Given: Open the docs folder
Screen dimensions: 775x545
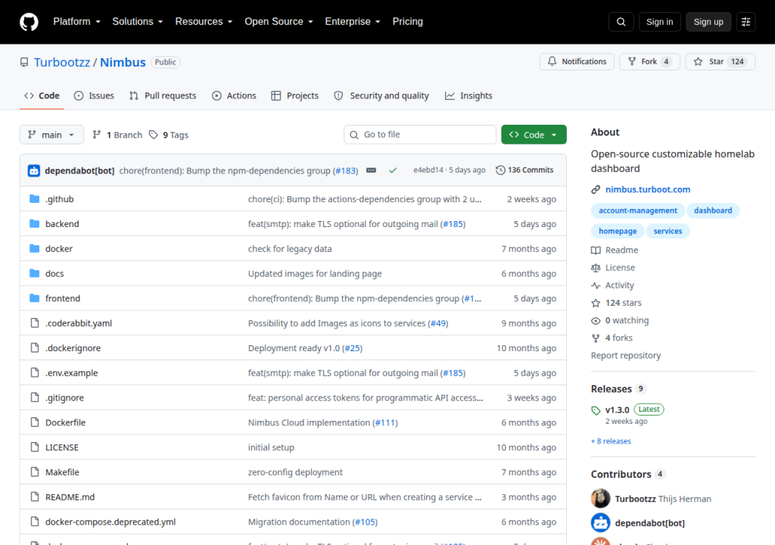Looking at the screenshot, I should pos(54,273).
